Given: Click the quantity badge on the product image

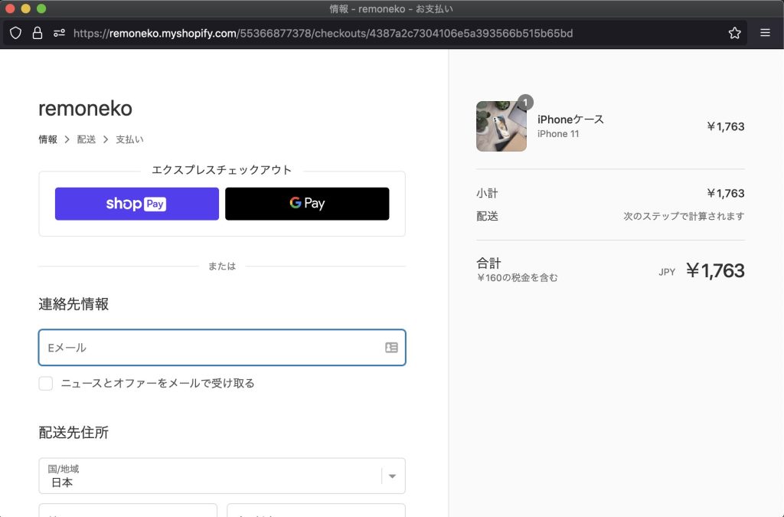Looking at the screenshot, I should pyautogui.click(x=525, y=102).
